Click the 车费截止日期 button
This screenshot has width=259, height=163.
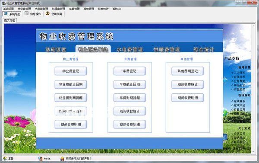[x=129, y=84]
